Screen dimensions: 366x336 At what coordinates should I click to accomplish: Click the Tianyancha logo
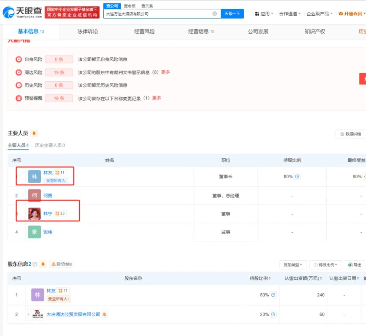22,12
